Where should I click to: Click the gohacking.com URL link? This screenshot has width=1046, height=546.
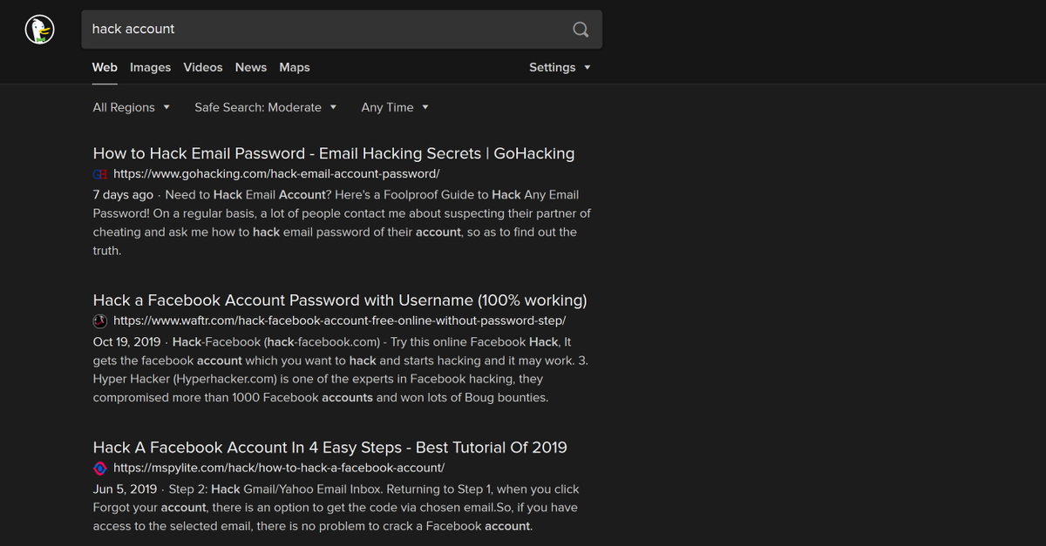click(276, 174)
